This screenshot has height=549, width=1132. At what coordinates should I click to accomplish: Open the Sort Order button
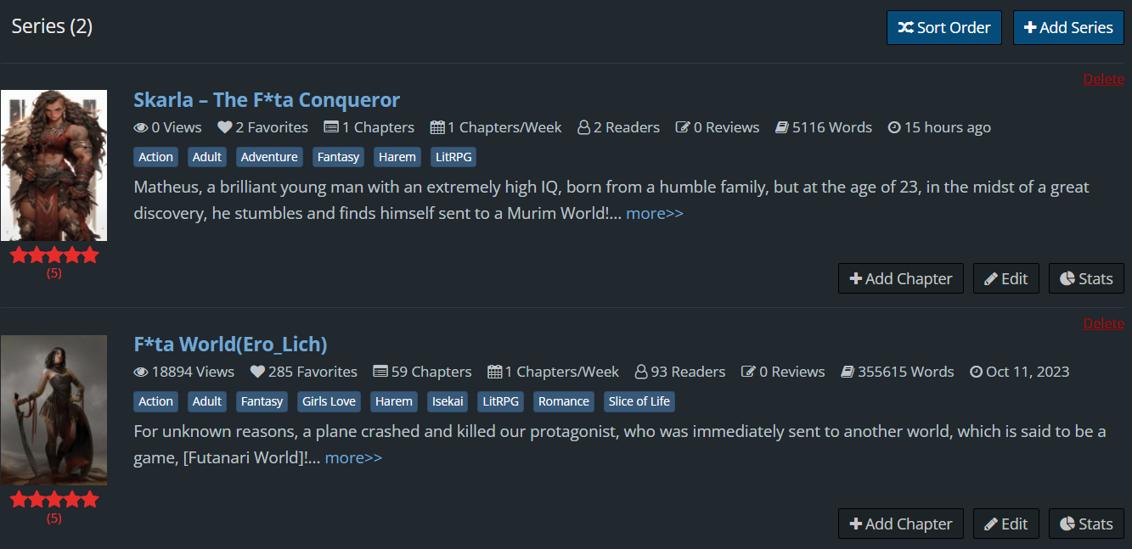point(944,27)
